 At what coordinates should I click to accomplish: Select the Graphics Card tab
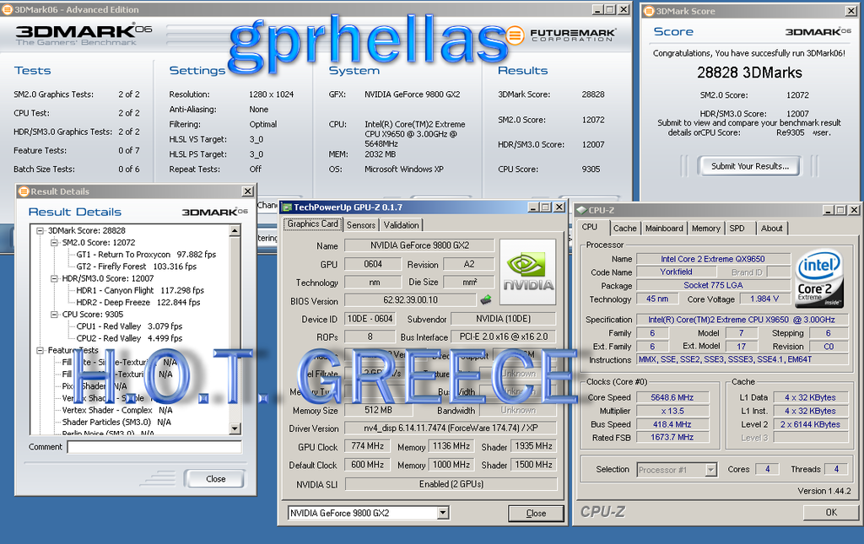pos(313,224)
